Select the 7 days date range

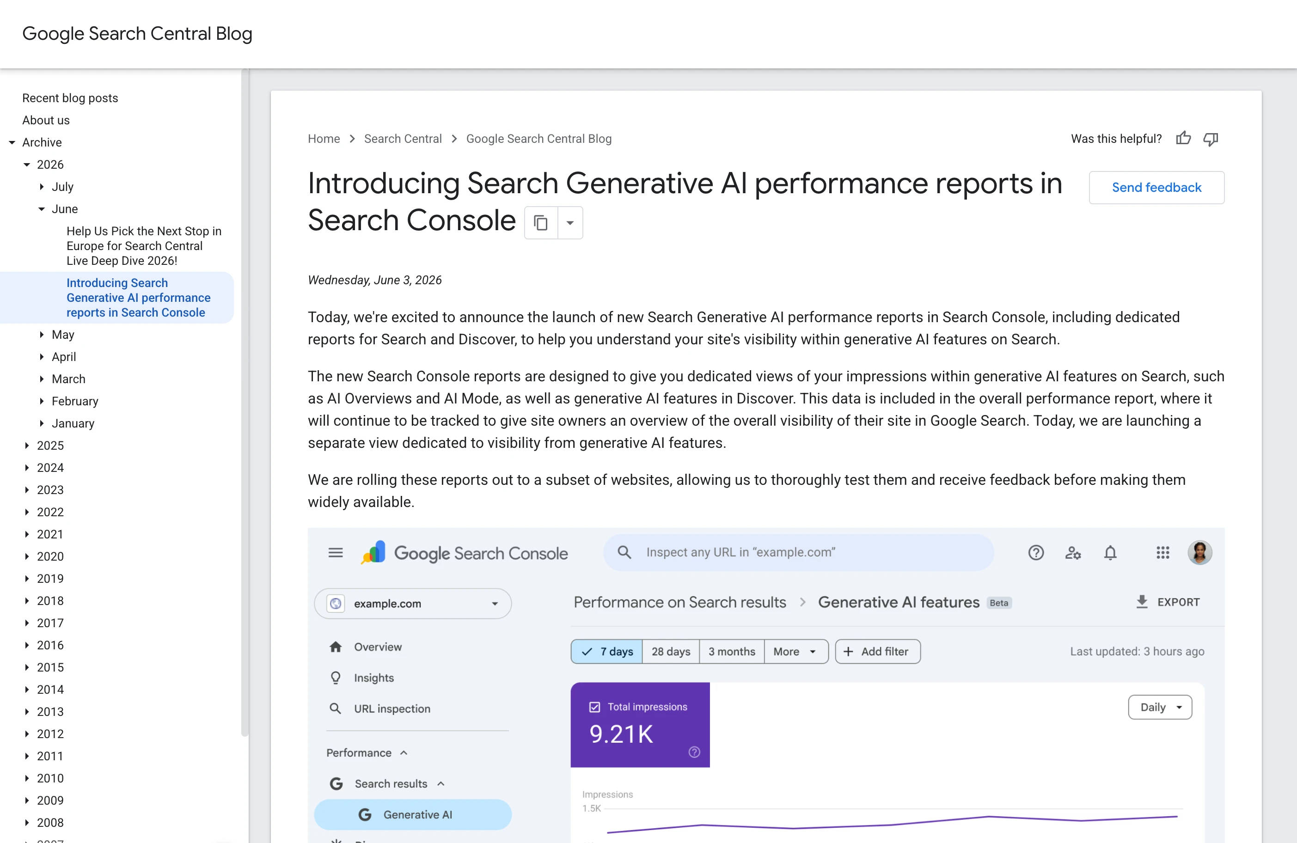pos(606,651)
